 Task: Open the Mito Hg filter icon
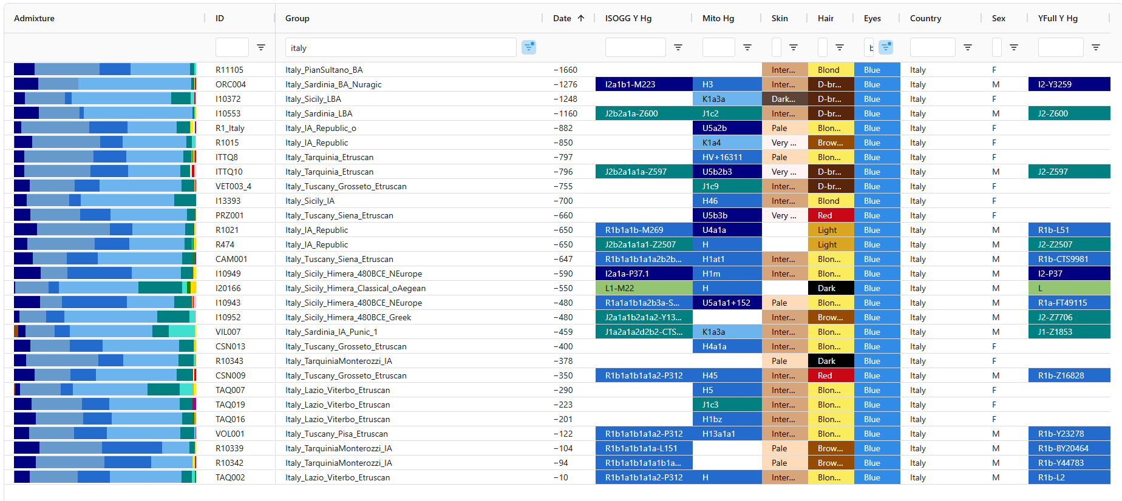point(747,47)
